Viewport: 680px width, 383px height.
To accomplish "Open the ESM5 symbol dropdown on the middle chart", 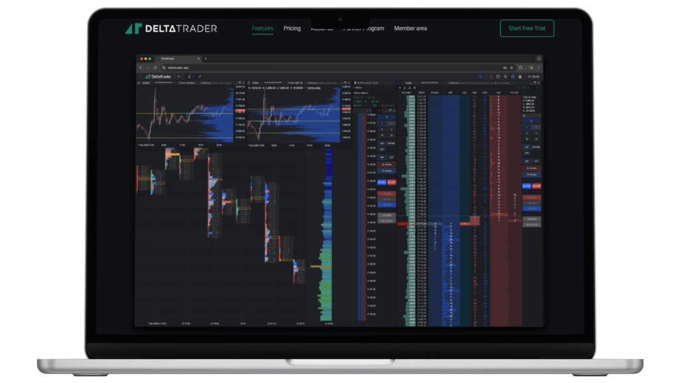I will click(257, 83).
